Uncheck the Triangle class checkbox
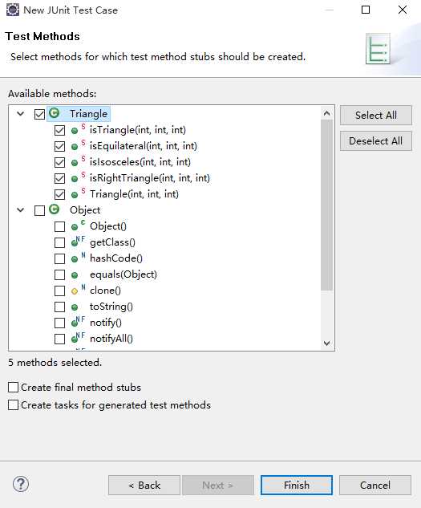The height and width of the screenshot is (508, 421). click(x=39, y=114)
